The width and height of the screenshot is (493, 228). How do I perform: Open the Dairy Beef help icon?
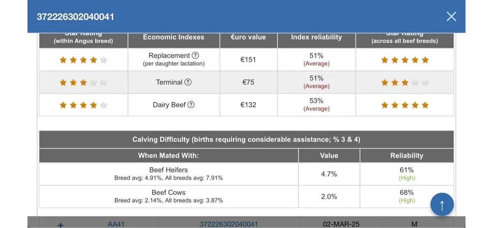pyautogui.click(x=191, y=105)
